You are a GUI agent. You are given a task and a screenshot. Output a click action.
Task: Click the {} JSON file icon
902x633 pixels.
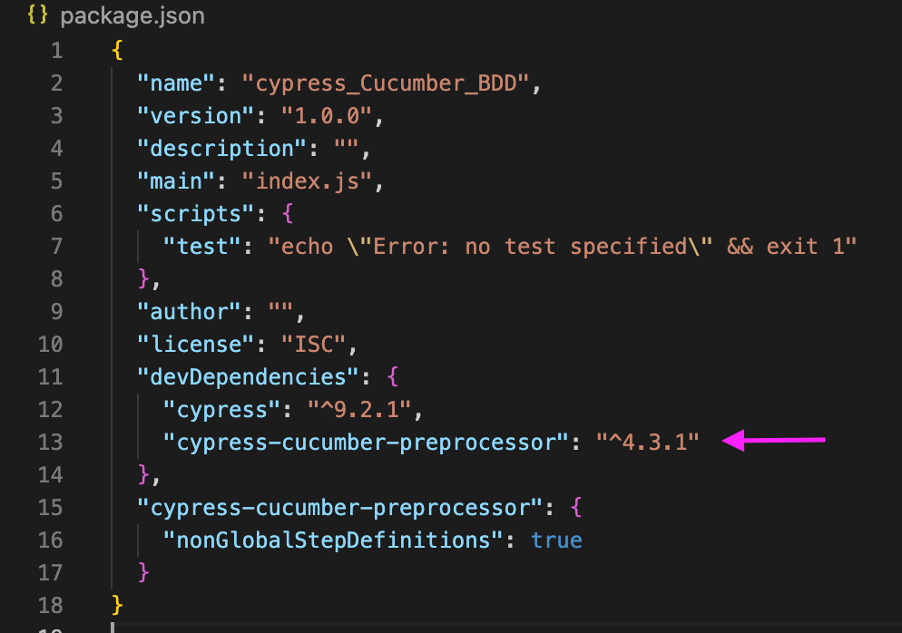tap(36, 15)
